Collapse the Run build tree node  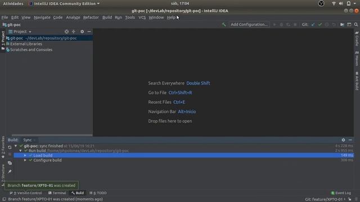pyautogui.click(x=20, y=151)
